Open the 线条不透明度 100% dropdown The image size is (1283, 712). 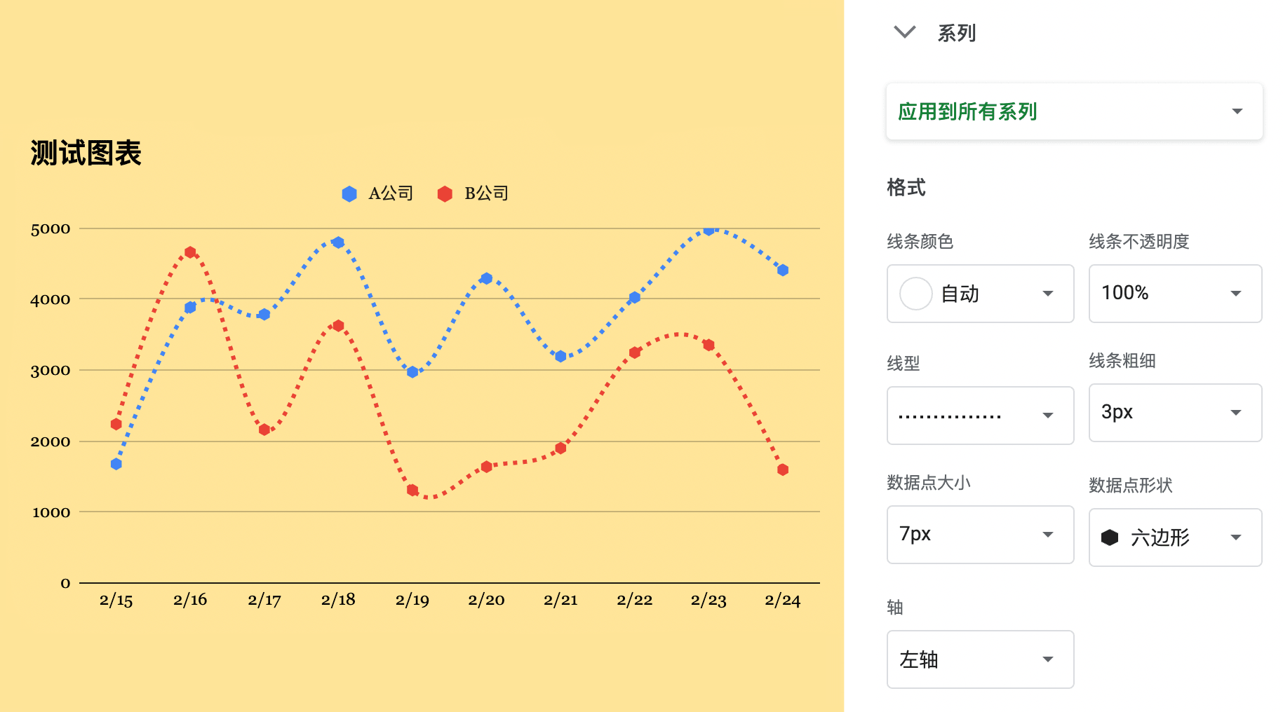(x=1175, y=294)
